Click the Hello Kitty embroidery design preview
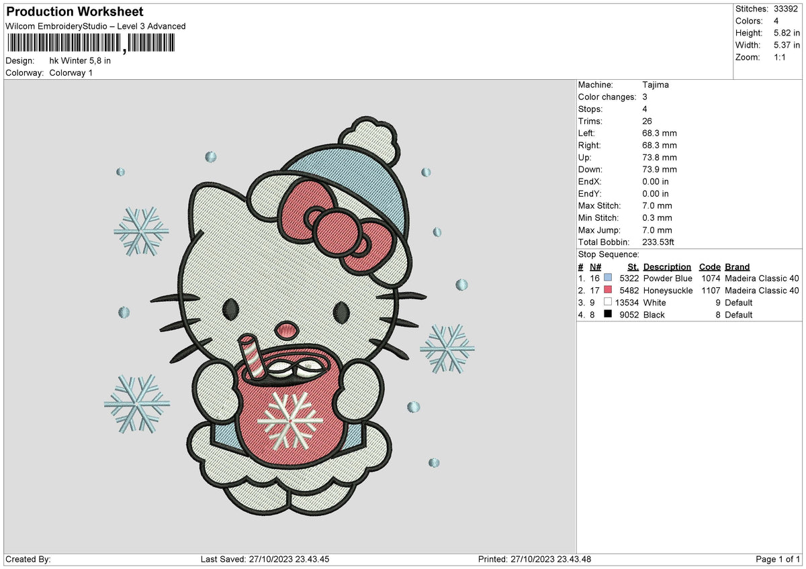806x569 pixels. [x=290, y=317]
